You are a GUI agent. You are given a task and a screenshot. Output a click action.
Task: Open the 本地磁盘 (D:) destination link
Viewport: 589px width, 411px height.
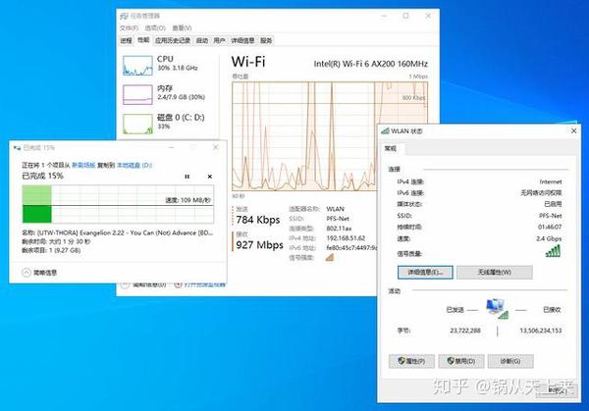click(x=134, y=165)
